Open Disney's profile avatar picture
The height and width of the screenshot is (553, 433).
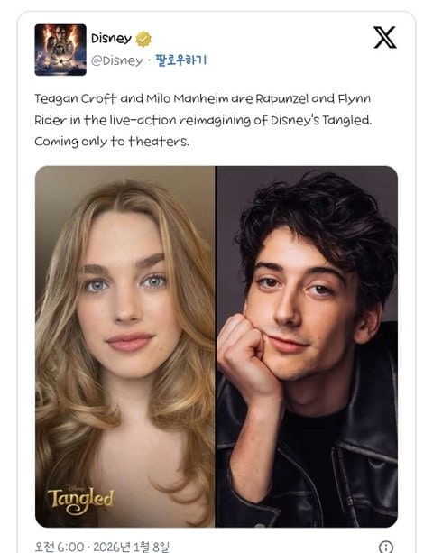point(60,51)
